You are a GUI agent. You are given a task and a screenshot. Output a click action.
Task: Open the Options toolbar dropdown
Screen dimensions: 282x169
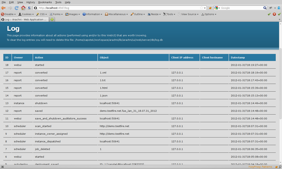pyautogui.click(x=209, y=14)
